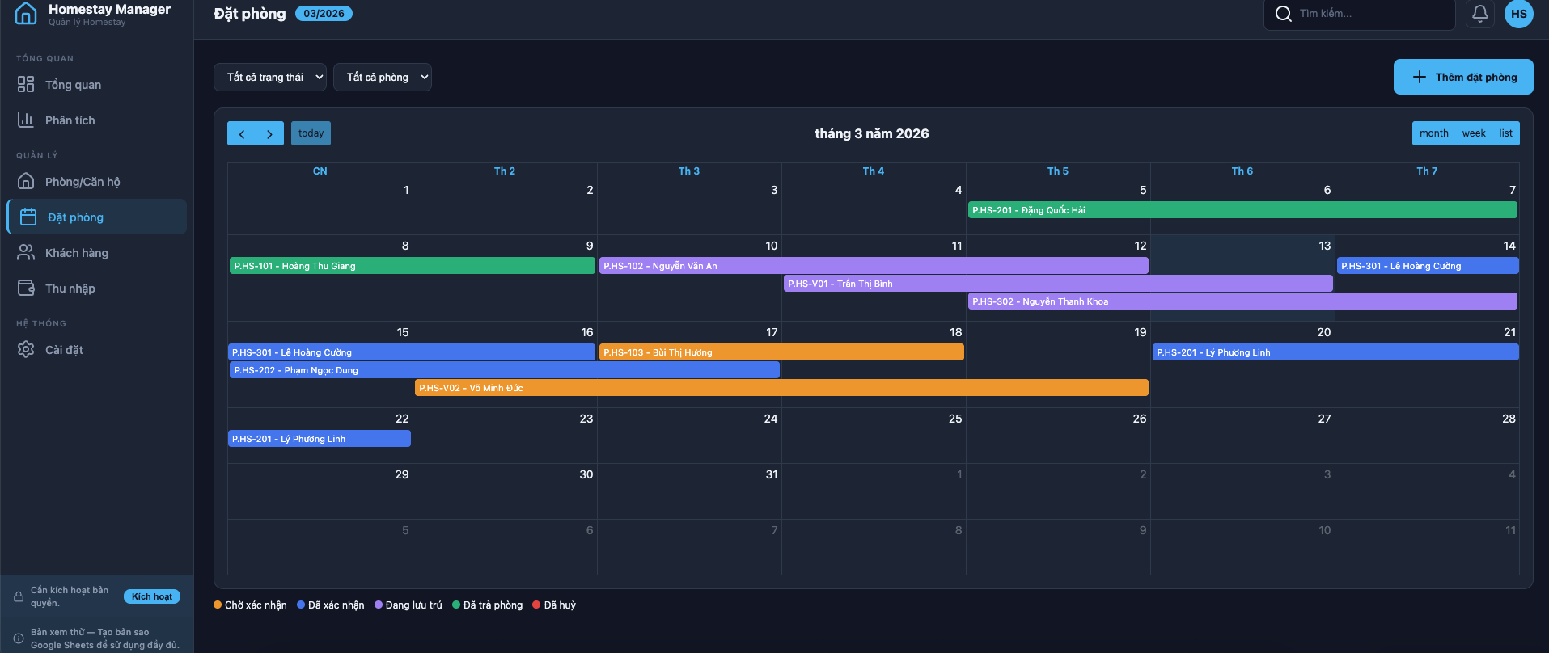Click the Thêm đặt phòng button
The image size is (1549, 653).
click(1462, 77)
